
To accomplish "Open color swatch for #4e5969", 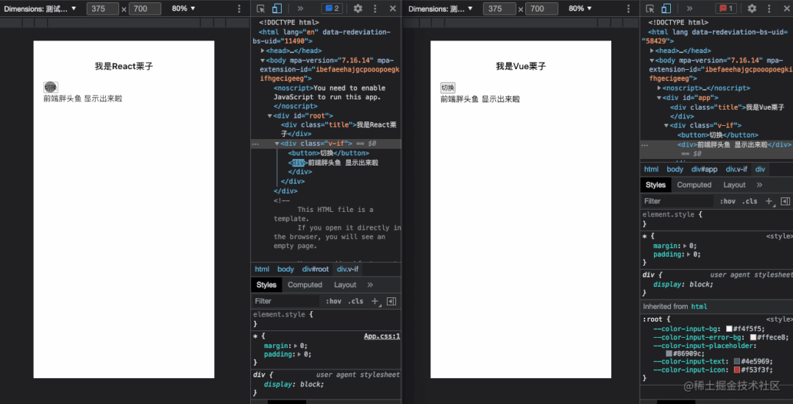I will click(x=737, y=361).
